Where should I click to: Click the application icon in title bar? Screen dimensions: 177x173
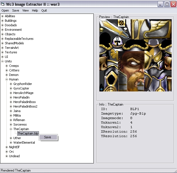tap(3, 4)
